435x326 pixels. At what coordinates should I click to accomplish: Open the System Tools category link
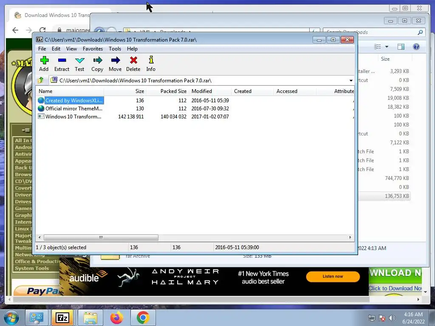(32, 268)
